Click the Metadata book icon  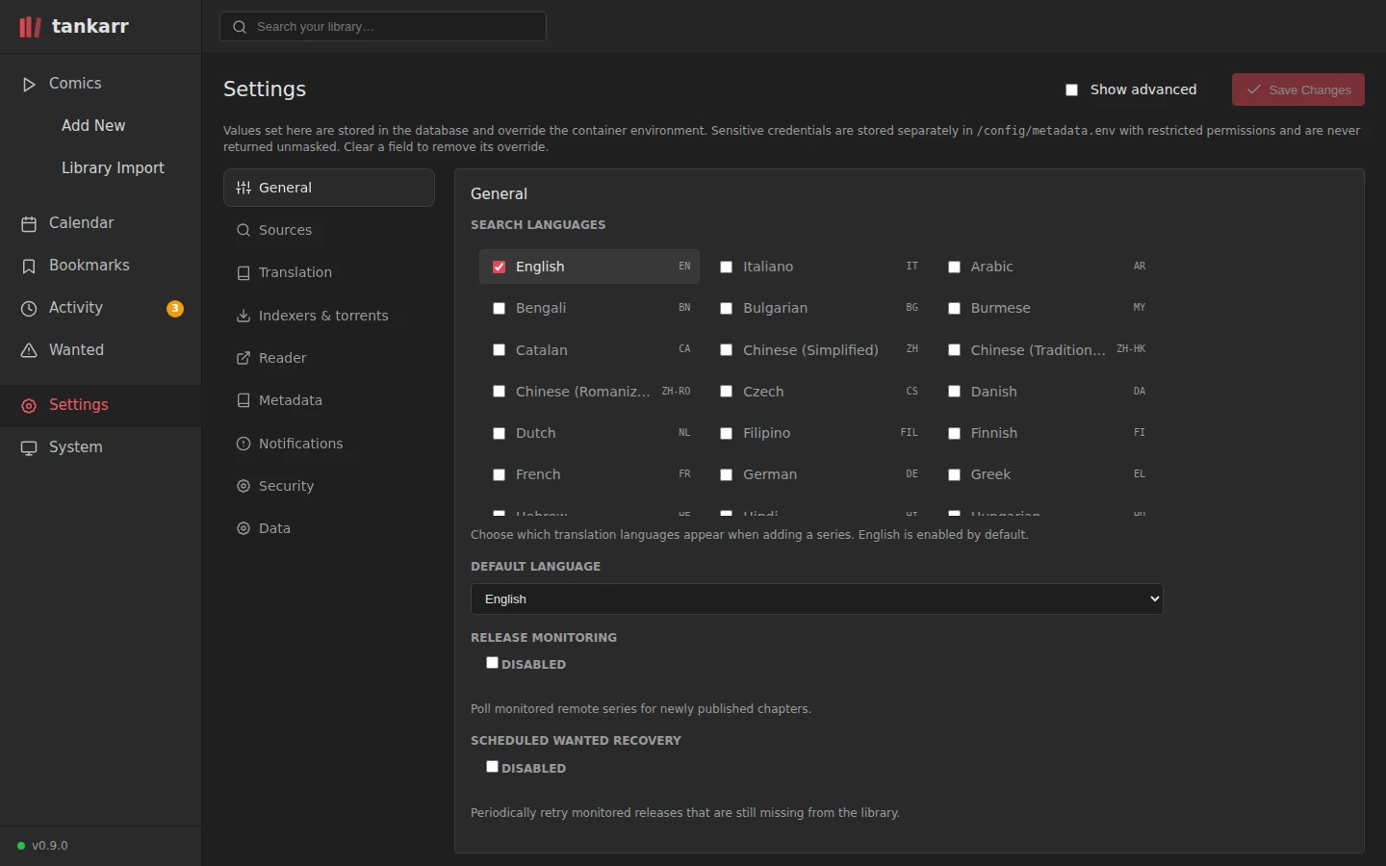click(244, 401)
